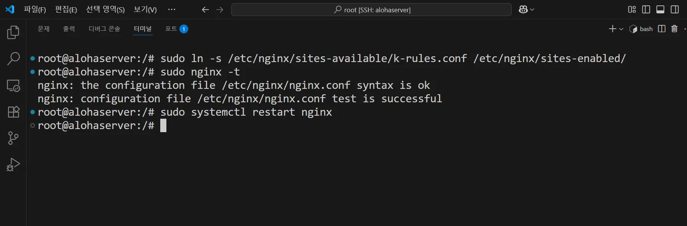Open the Search view icon
The width and height of the screenshot is (687, 226).
(13, 59)
